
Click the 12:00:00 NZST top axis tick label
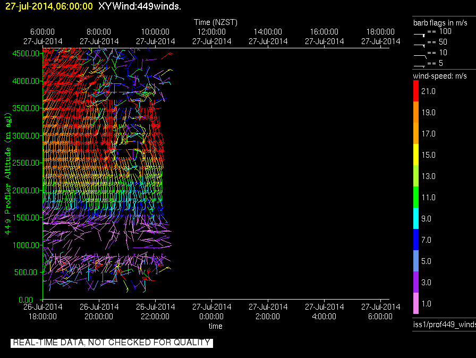(211, 32)
